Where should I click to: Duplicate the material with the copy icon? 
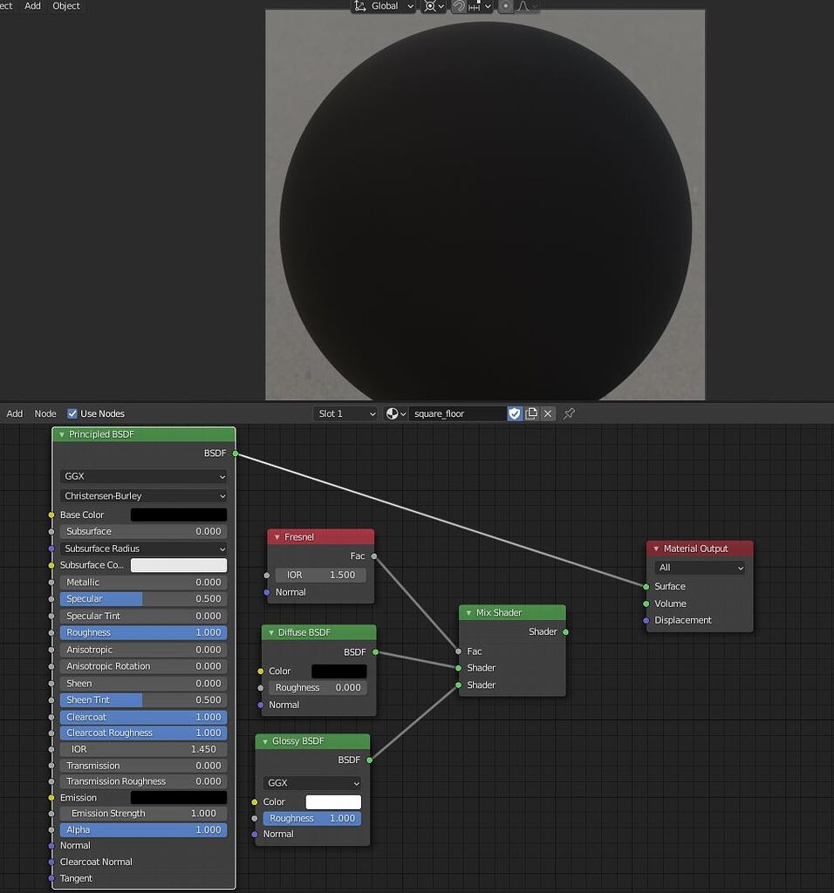531,413
